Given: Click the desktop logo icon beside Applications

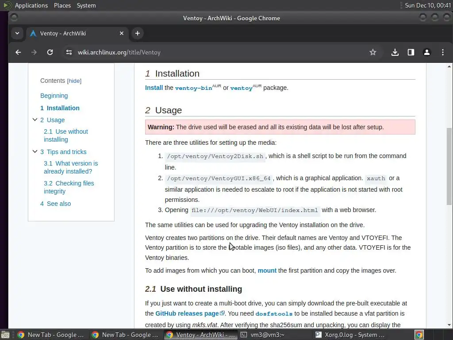Looking at the screenshot, I should click(x=7, y=5).
